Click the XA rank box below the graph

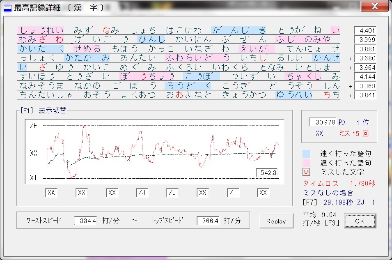(51, 193)
